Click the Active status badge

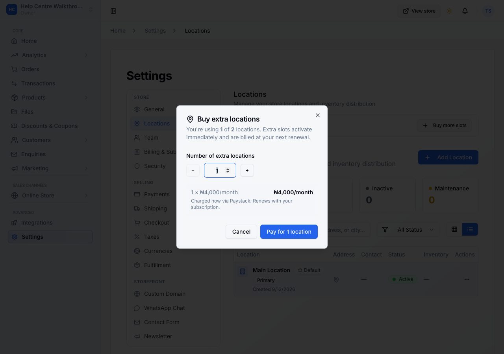(402, 279)
